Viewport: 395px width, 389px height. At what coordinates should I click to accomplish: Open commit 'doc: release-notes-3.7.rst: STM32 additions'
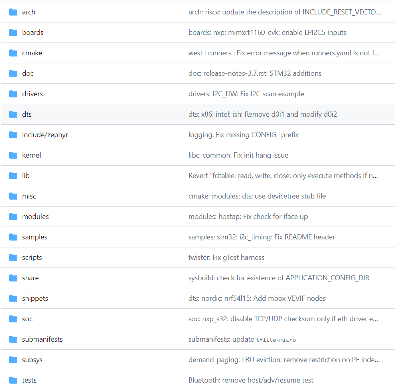point(255,73)
